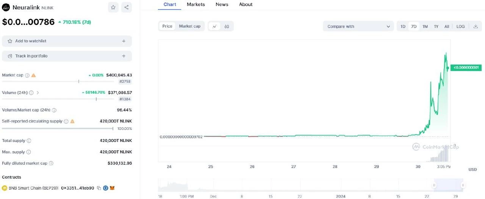485x199 pixels.
Task: Set chart range to 1D
Action: (403, 26)
